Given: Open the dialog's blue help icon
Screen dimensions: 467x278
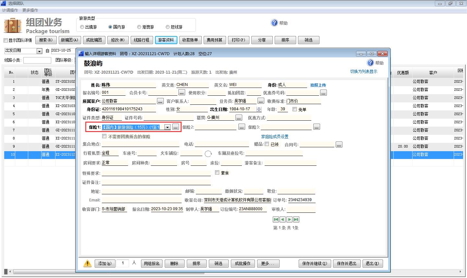Looking at the screenshot, I should coord(370,63).
